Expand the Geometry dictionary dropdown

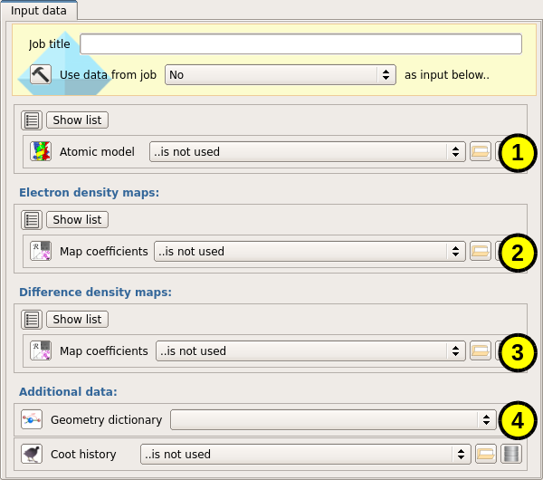point(332,420)
